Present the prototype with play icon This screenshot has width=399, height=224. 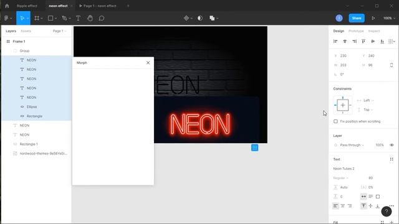click(x=373, y=18)
